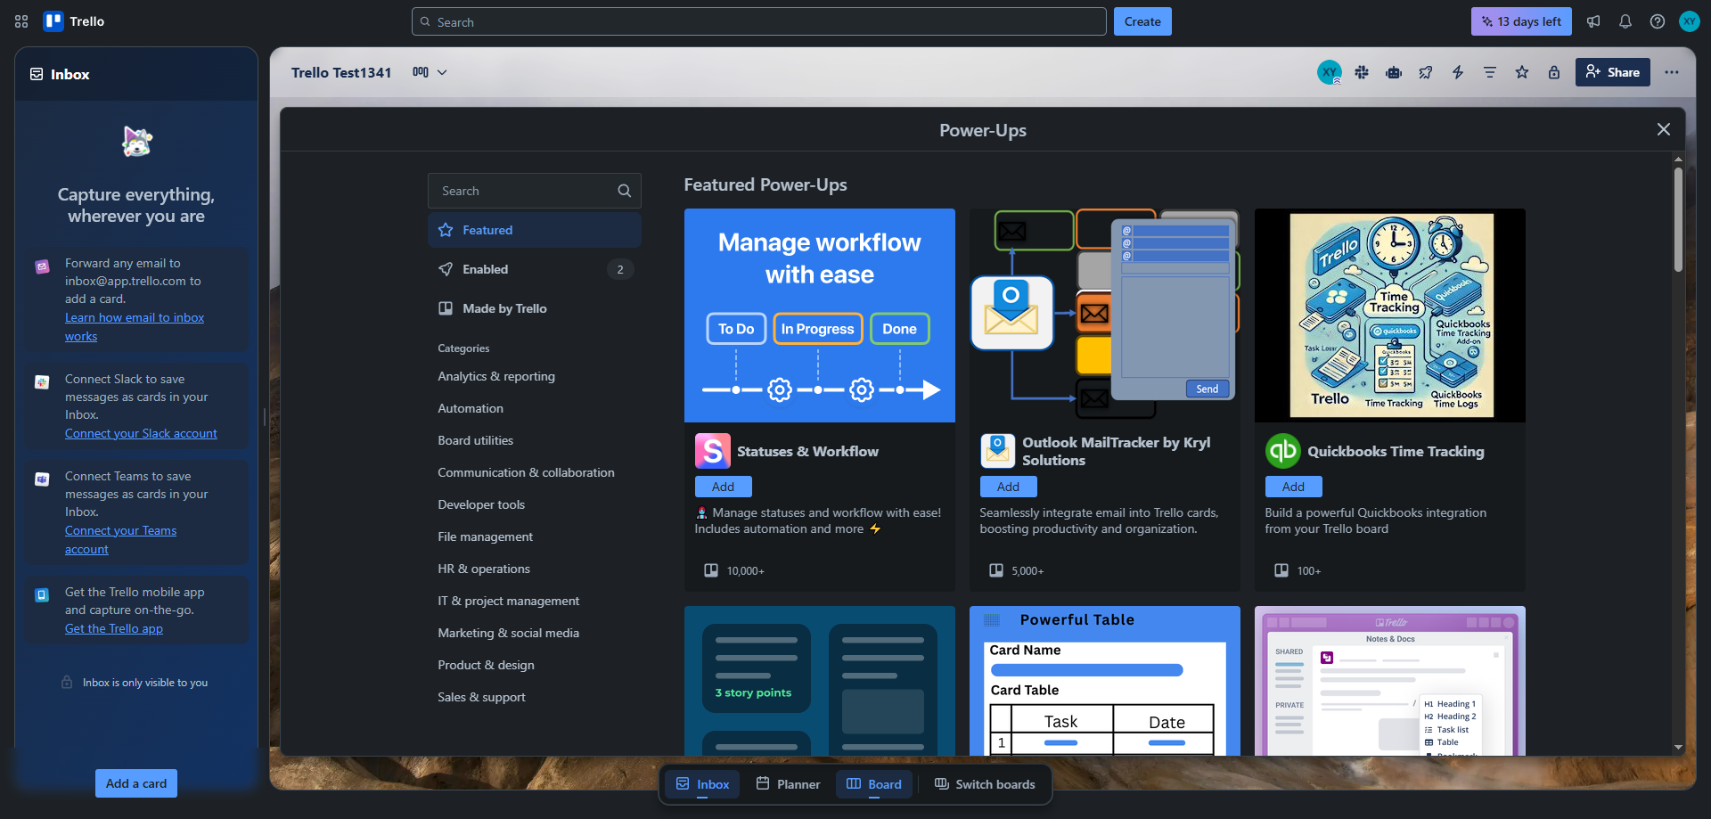This screenshot has width=1711, height=819.
Task: Click the top Trello search field
Action: (759, 21)
